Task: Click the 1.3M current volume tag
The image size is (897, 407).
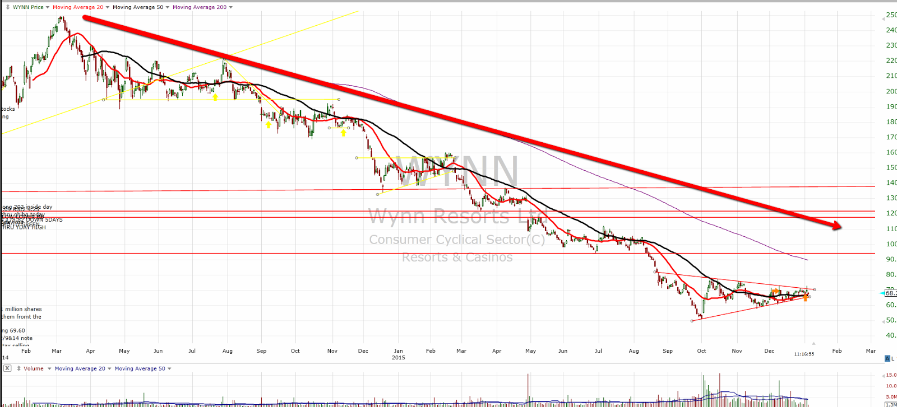Action: pos(891,405)
